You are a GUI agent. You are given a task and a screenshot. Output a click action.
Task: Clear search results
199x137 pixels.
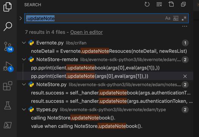tap(159, 4)
